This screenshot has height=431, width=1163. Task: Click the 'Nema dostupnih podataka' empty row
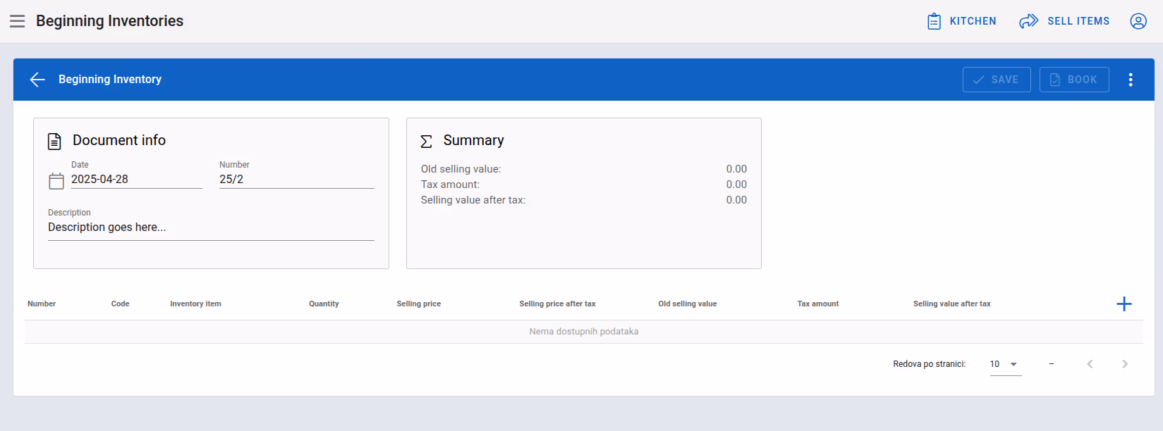coord(584,332)
